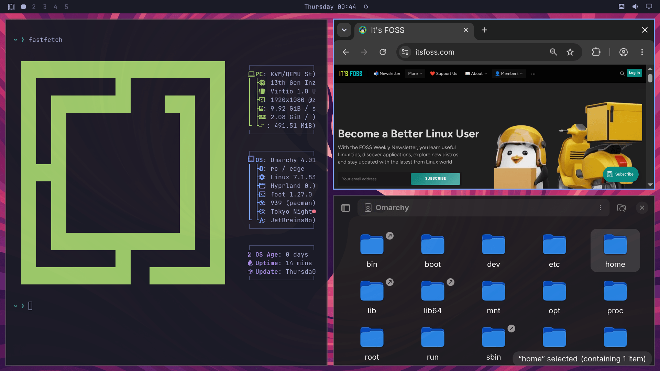Close the It's FOSS tab
Viewport: 660px width, 371px height.
[466, 30]
